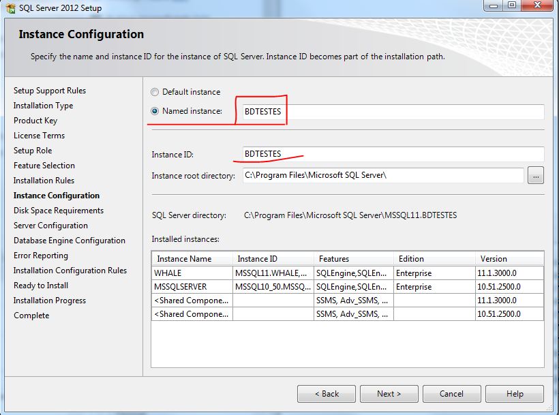Click the SQL Server directory path text
Viewport: 559px width, 415px height.
(x=350, y=215)
